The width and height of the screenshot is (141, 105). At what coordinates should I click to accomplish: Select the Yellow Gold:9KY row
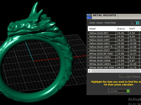click(x=114, y=33)
